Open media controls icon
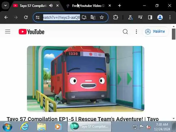The height and width of the screenshot is (132, 176). pos(140,17)
